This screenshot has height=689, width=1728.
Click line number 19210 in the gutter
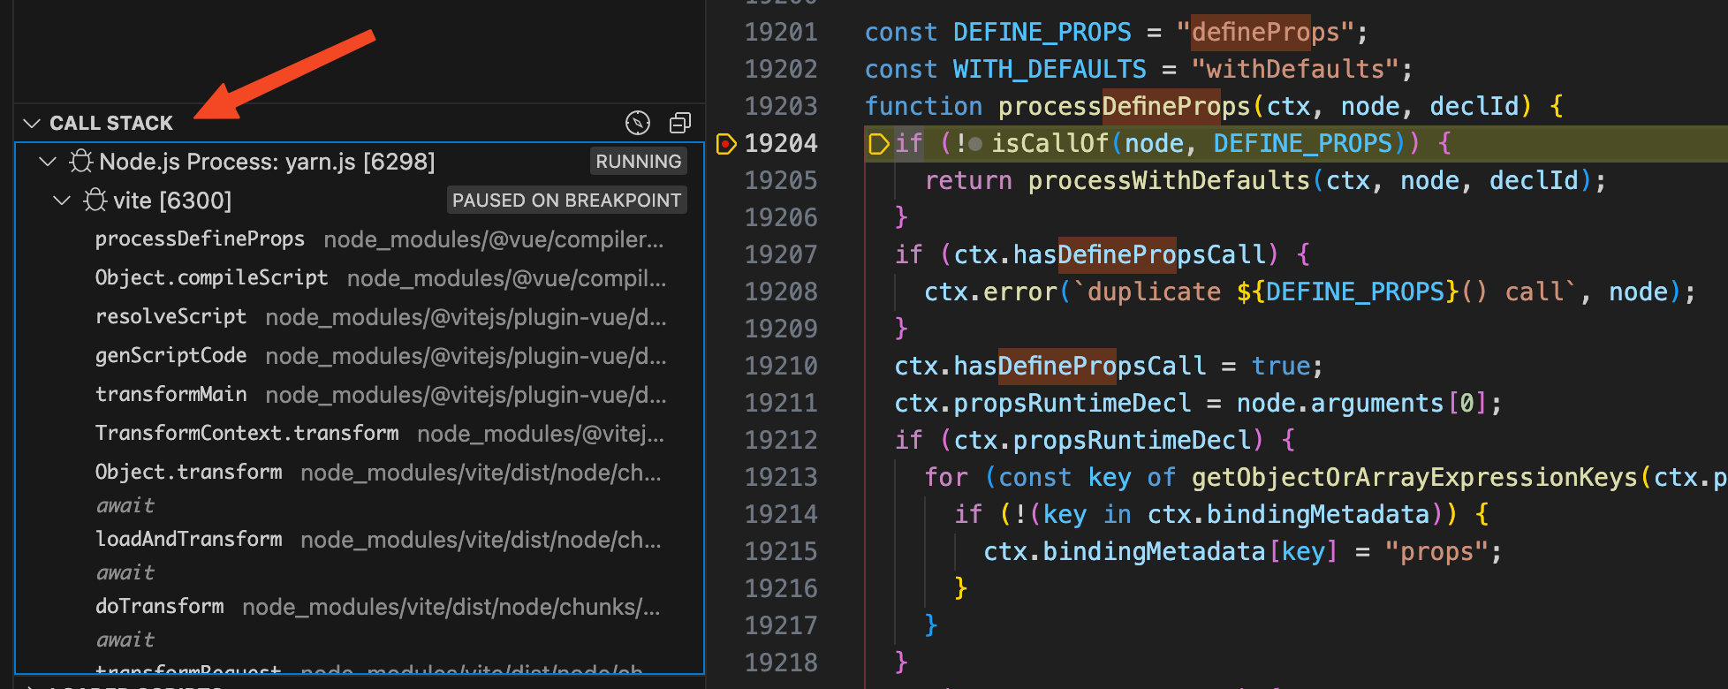tap(781, 366)
